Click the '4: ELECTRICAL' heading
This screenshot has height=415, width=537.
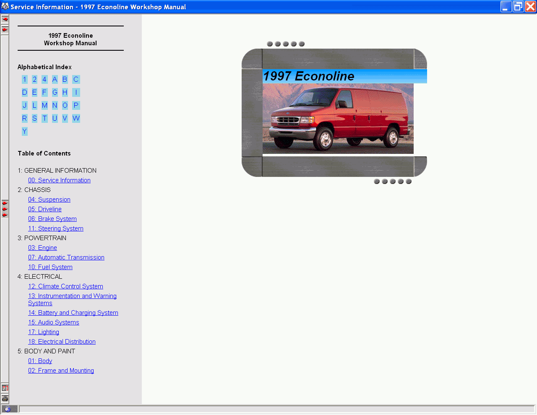click(40, 277)
